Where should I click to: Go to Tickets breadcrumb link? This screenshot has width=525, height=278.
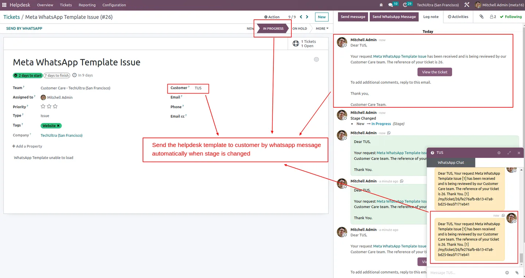point(12,17)
